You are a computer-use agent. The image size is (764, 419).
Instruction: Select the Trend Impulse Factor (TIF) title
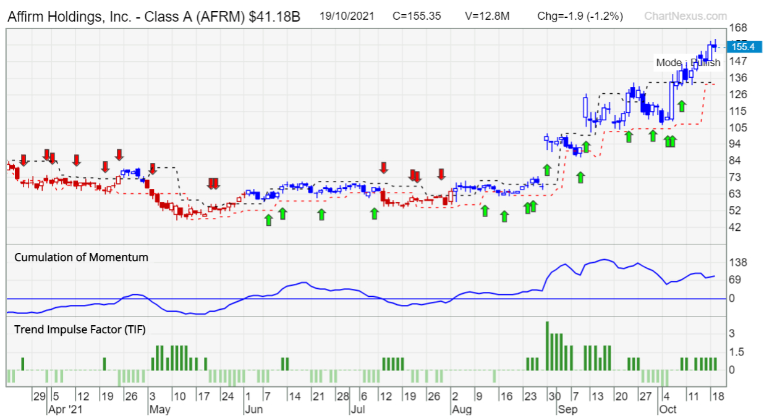pos(80,330)
